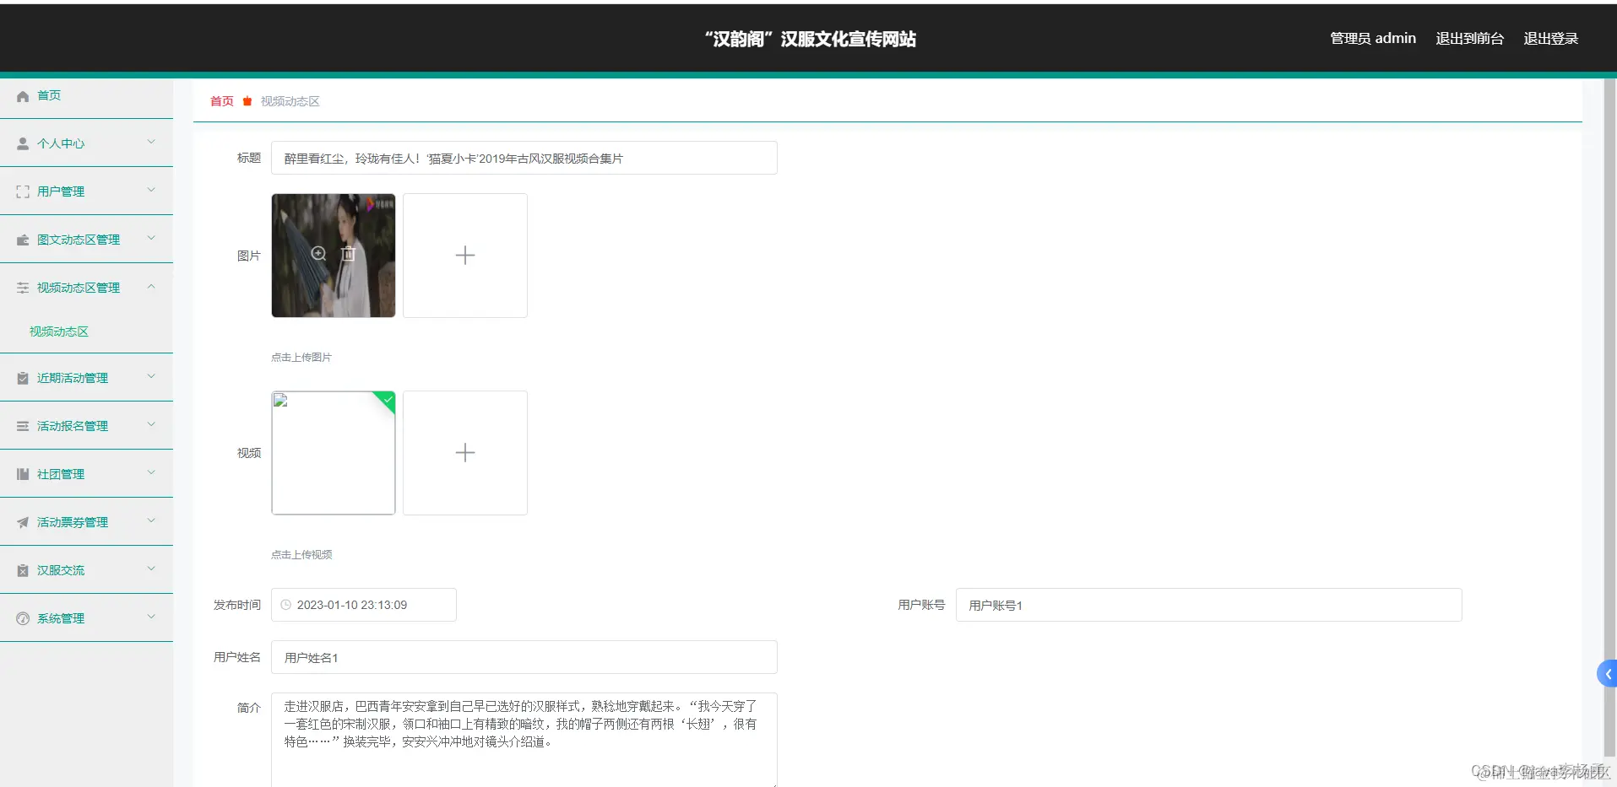
Task: Click 退出到前台 in the header
Action: (x=1469, y=38)
